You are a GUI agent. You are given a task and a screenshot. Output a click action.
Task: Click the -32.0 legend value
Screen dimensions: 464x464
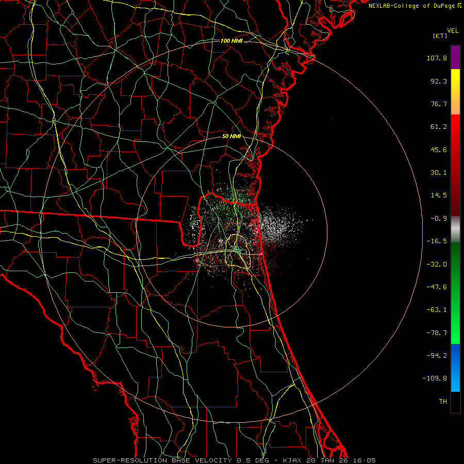click(437, 264)
